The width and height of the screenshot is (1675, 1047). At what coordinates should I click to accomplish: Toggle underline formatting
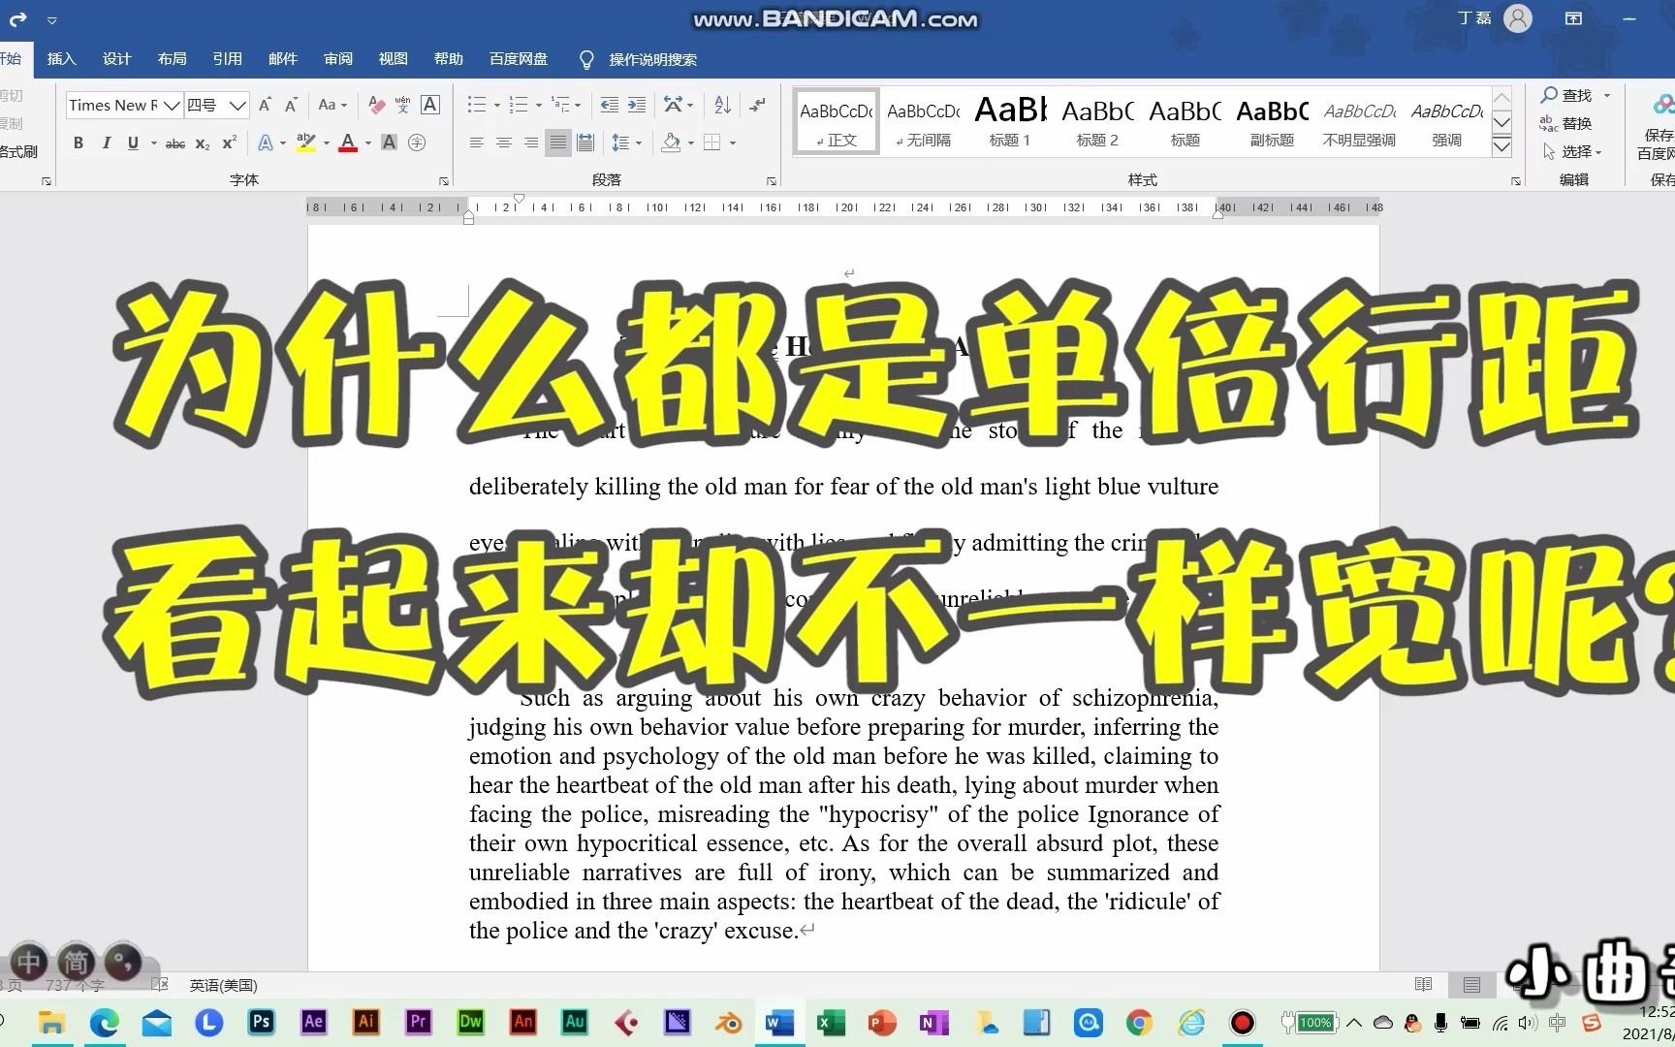(x=132, y=143)
